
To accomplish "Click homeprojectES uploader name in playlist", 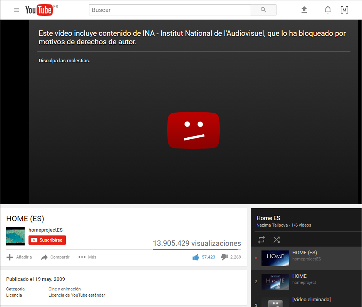I will (307, 259).
